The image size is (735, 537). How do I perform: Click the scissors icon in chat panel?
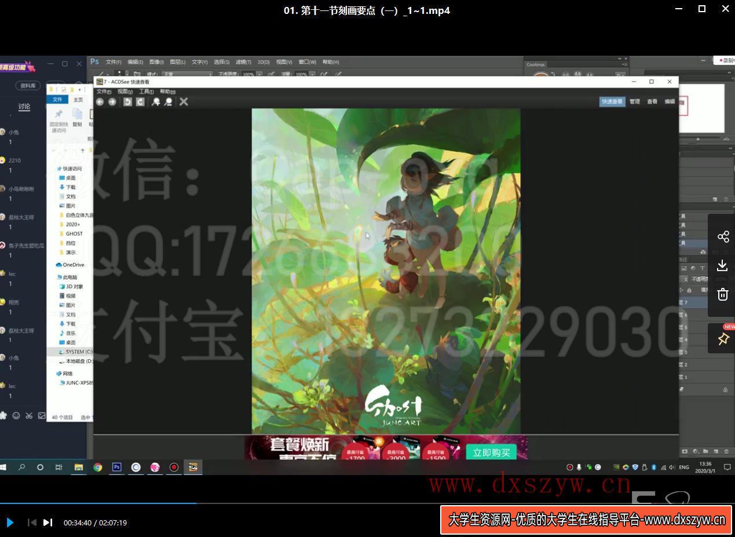29,415
